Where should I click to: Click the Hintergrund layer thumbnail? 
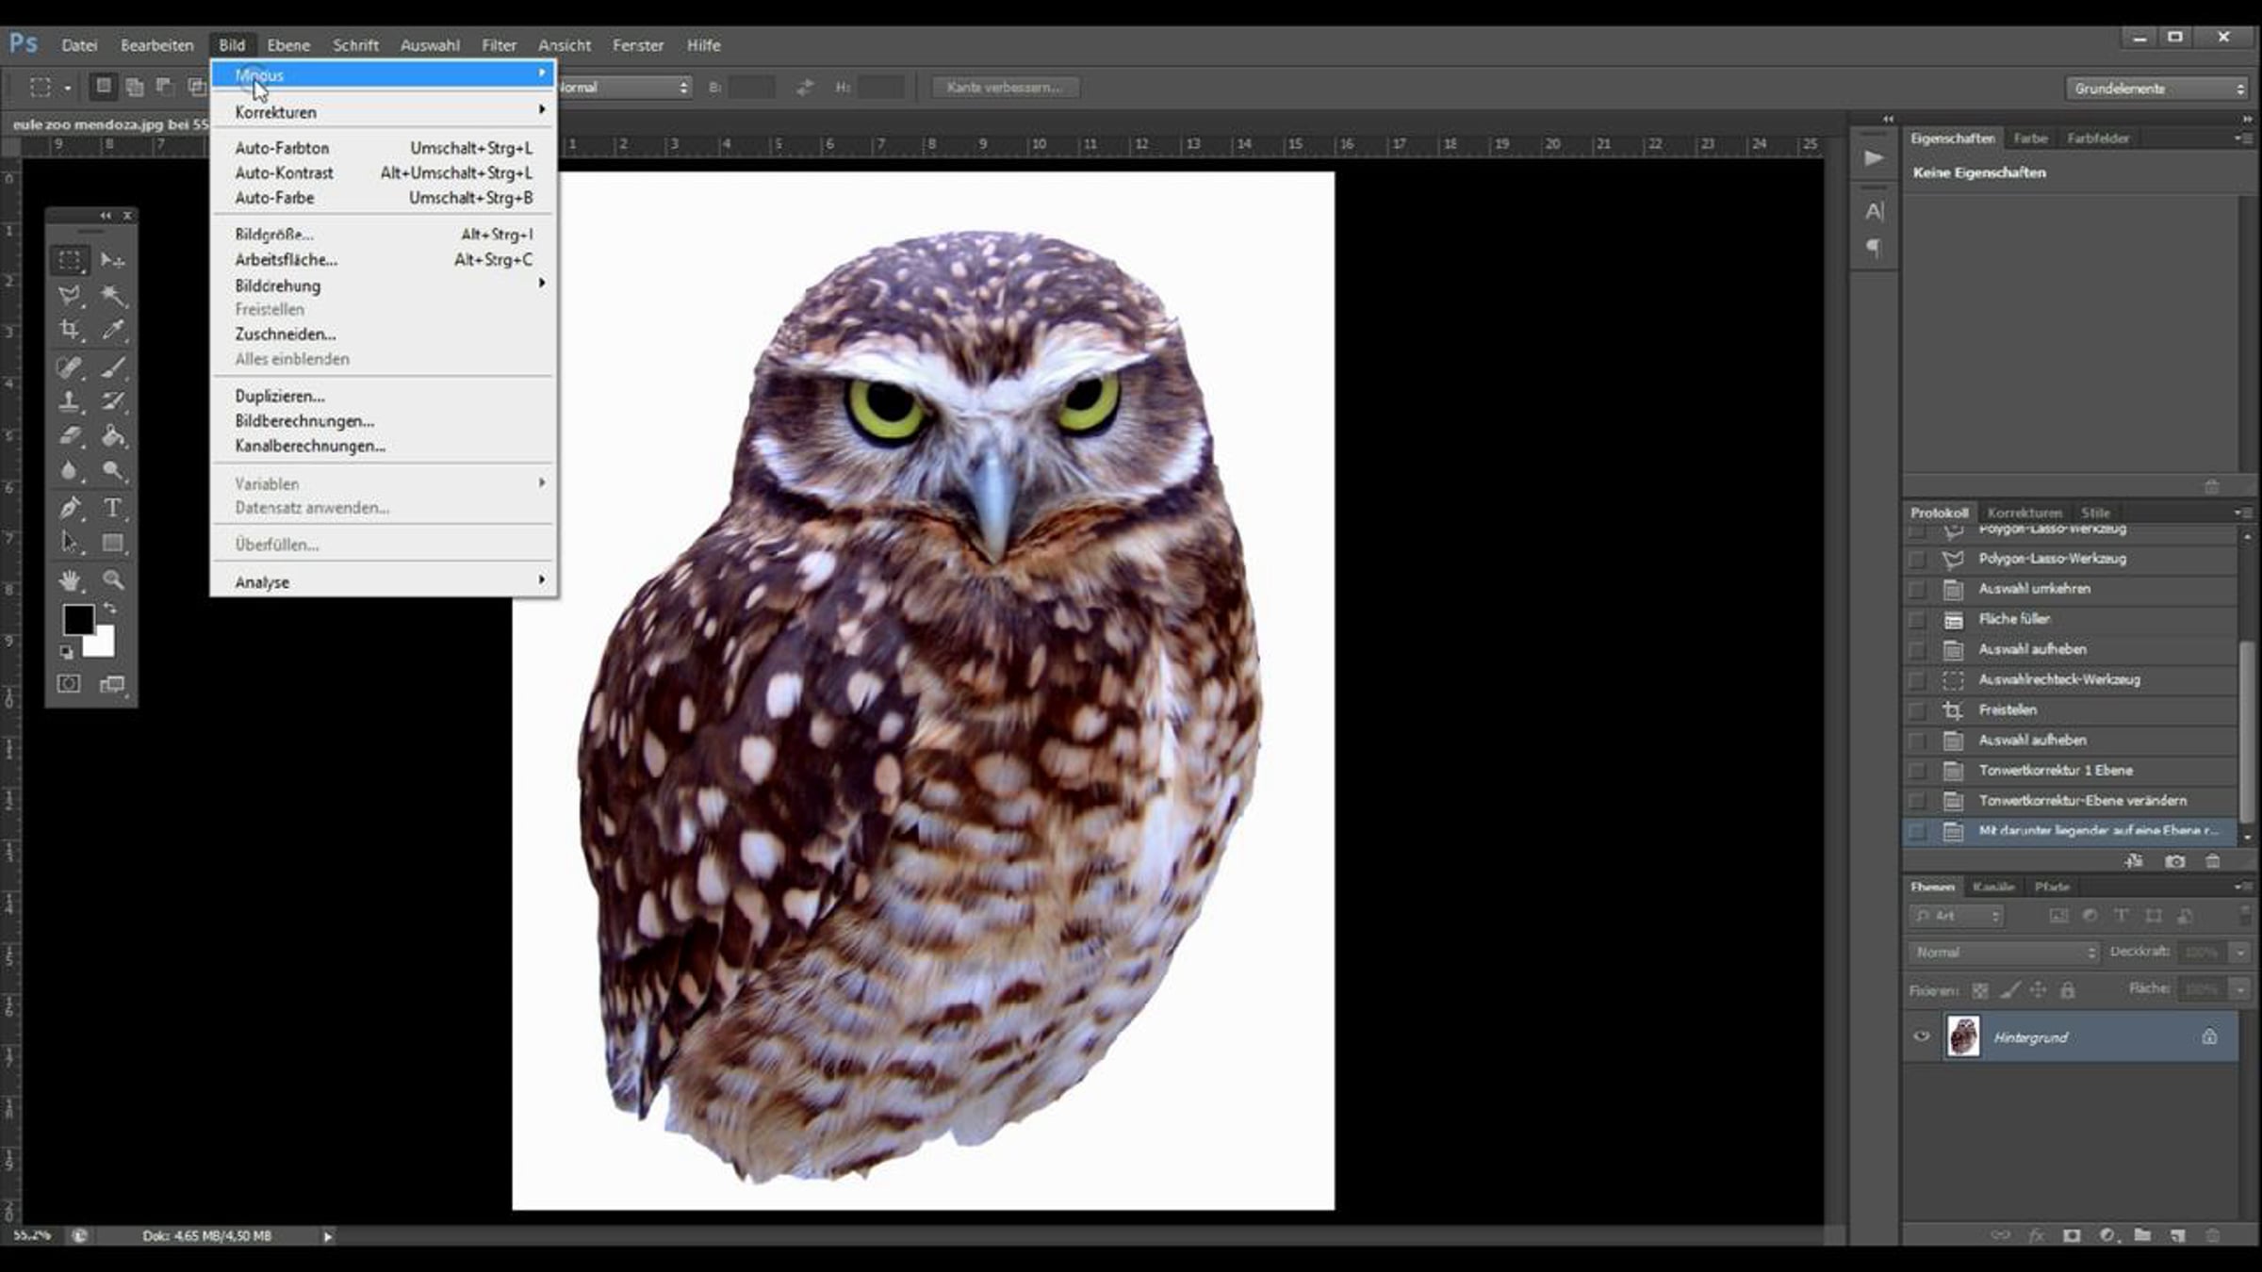click(x=1963, y=1036)
